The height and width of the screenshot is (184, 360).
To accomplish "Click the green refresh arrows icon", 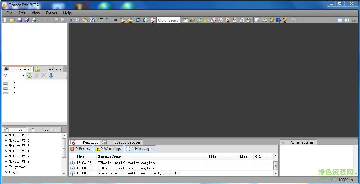I will pyautogui.click(x=29, y=76).
